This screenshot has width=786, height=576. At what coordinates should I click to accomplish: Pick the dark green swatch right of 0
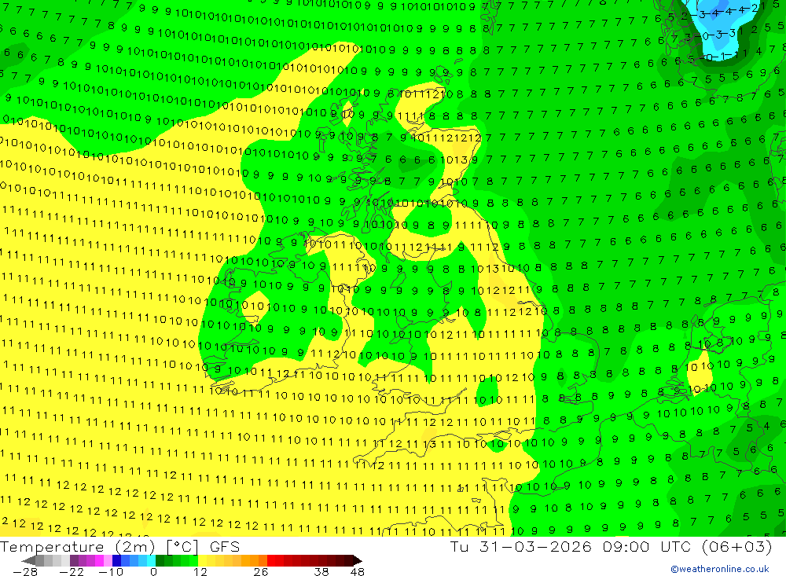pyautogui.click(x=160, y=561)
